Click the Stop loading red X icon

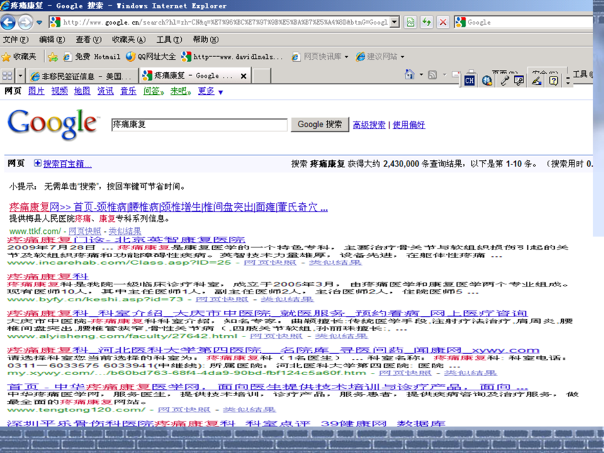click(443, 22)
